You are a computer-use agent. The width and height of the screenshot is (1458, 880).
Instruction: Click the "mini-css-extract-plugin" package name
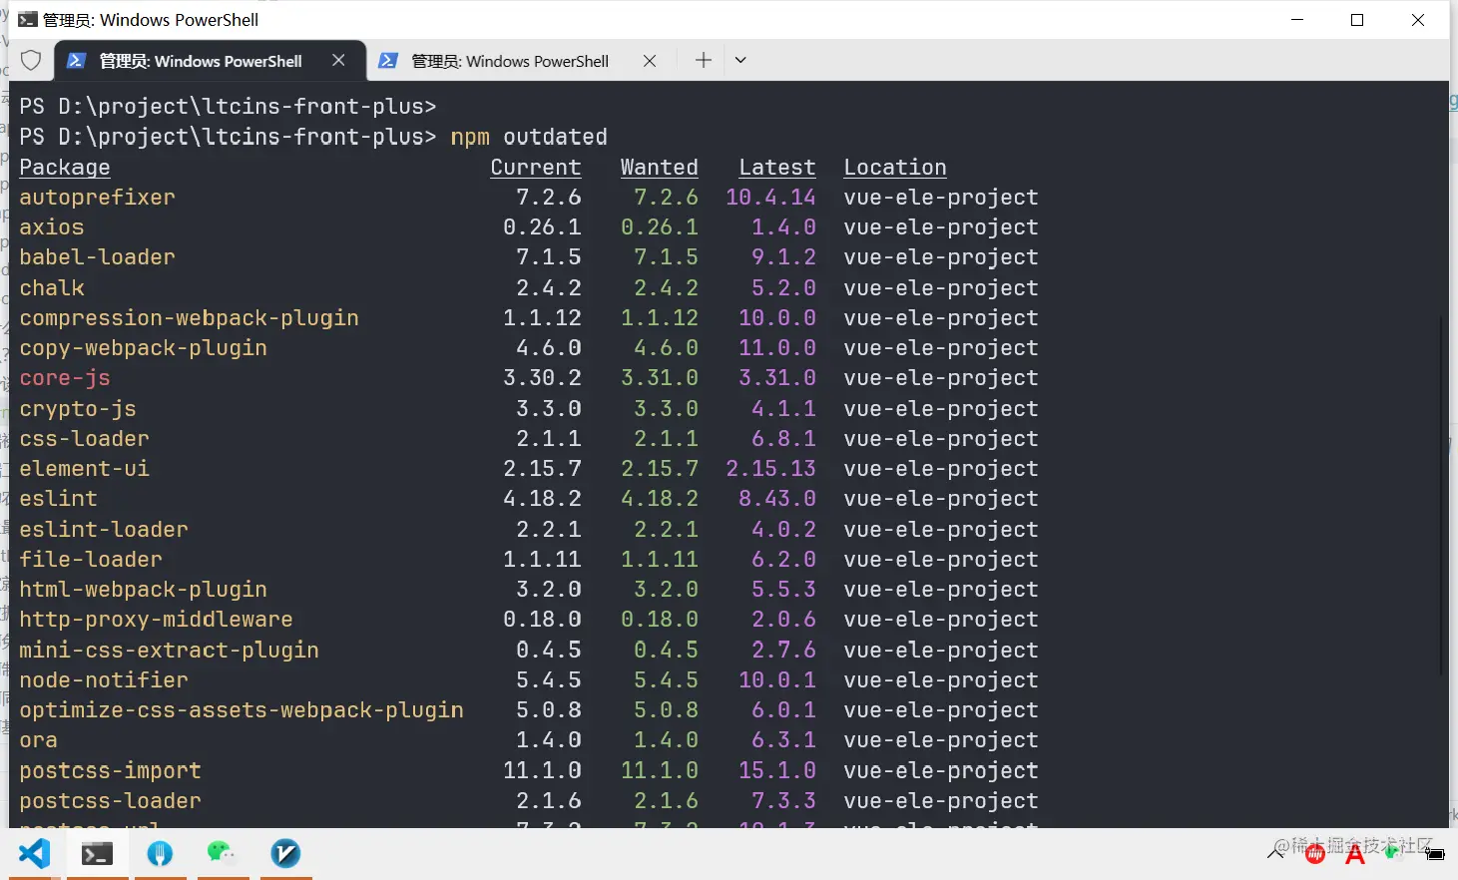point(170,651)
